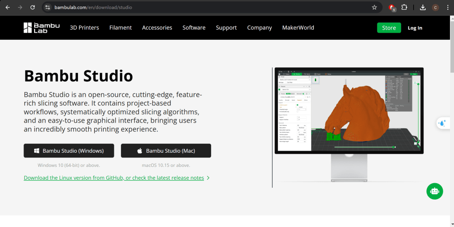Expand the Support navigation menu
This screenshot has width=454, height=227.
(226, 27)
